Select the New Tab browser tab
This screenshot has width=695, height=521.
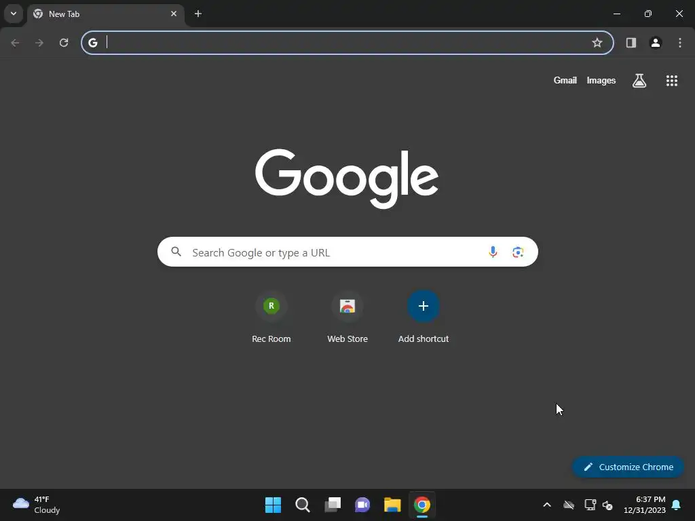[x=105, y=14]
